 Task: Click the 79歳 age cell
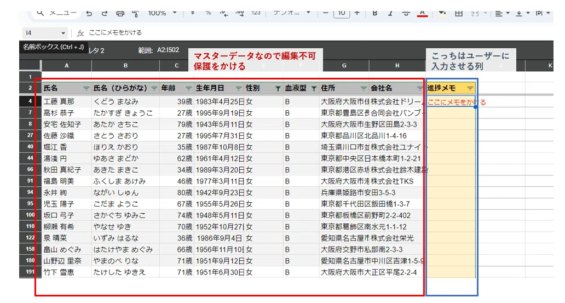(176, 124)
